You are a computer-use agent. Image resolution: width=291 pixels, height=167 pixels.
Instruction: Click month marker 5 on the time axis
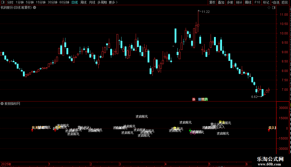pos(209,164)
